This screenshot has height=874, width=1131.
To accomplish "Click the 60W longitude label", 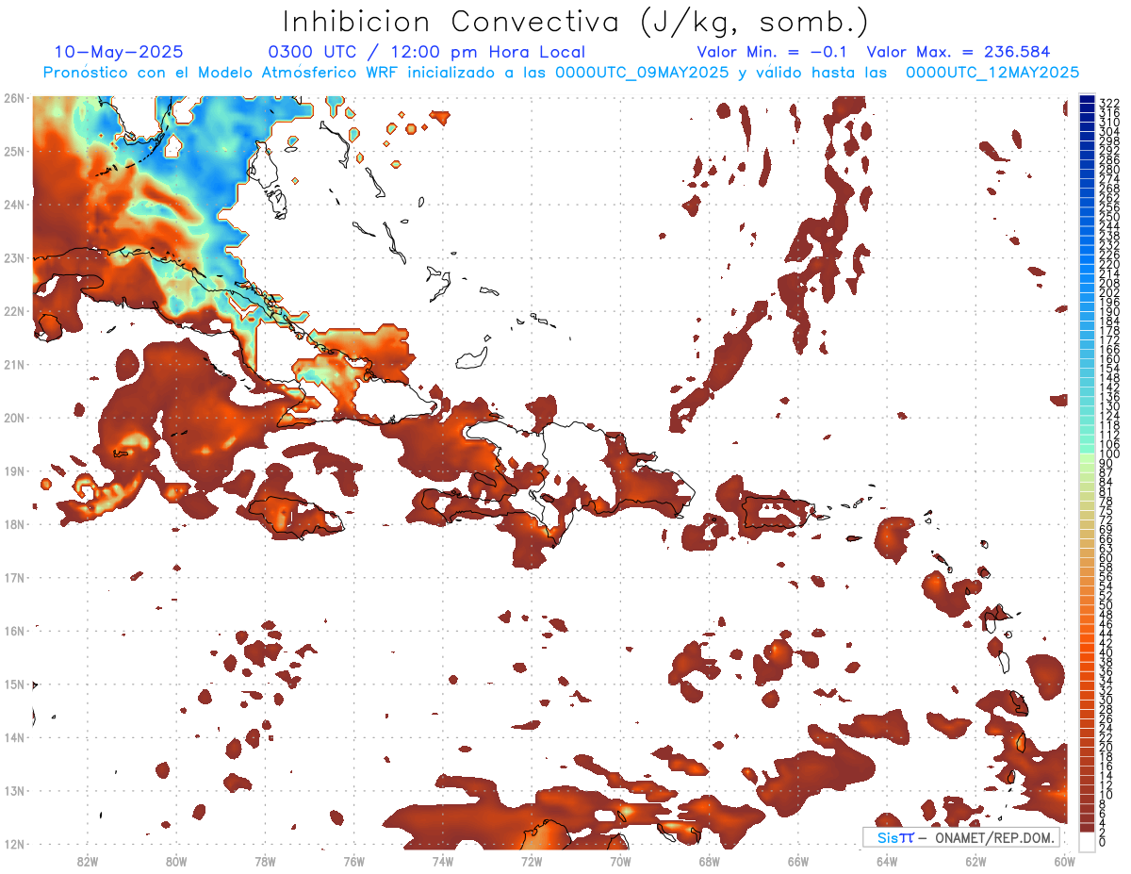I will pos(1064,861).
